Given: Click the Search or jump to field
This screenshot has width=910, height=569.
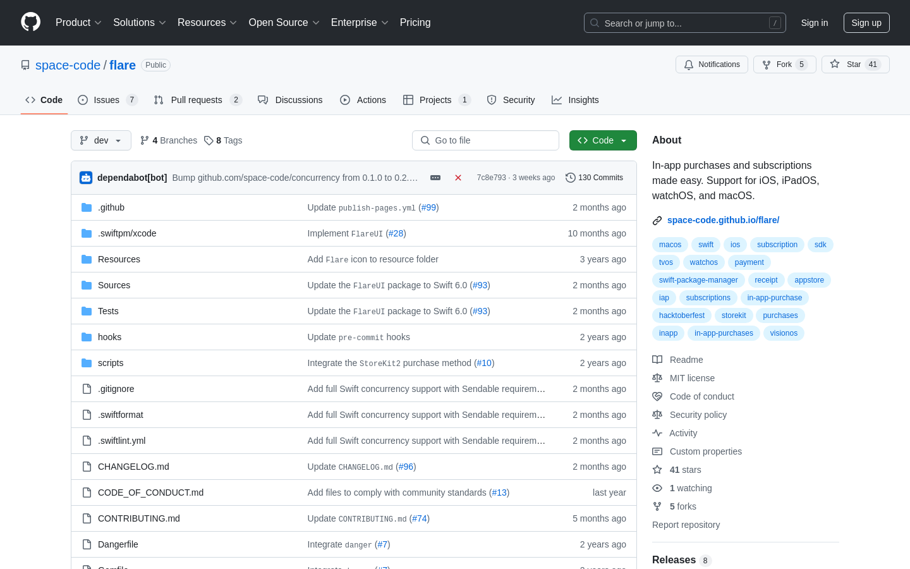Looking at the screenshot, I should pos(685,23).
